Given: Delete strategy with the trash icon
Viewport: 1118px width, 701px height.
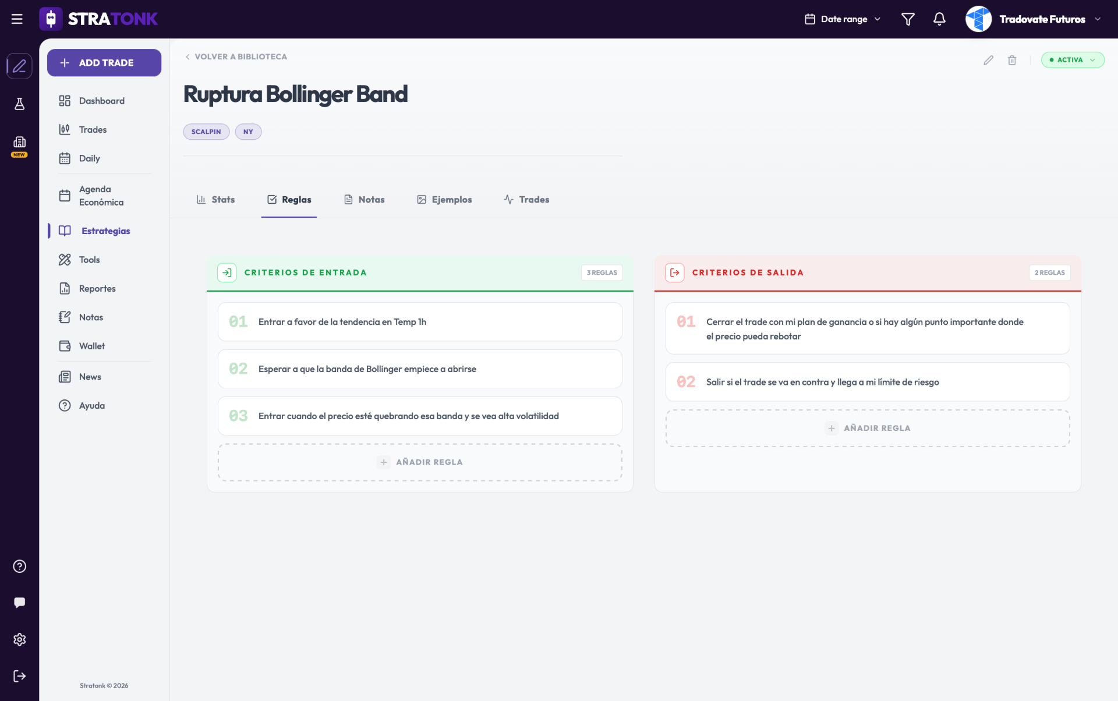Looking at the screenshot, I should (1012, 60).
